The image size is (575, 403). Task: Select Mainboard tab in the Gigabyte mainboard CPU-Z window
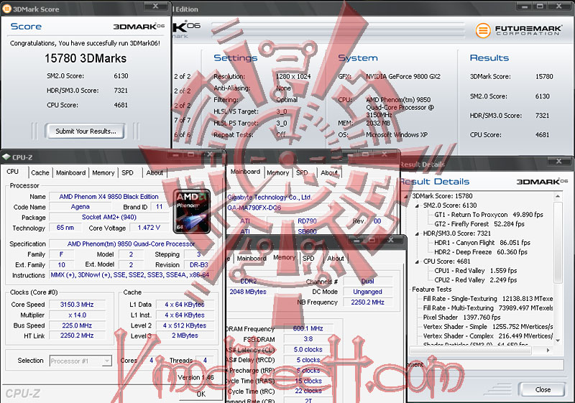click(245, 172)
